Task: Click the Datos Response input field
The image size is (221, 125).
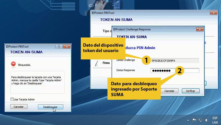Action: click(175, 70)
